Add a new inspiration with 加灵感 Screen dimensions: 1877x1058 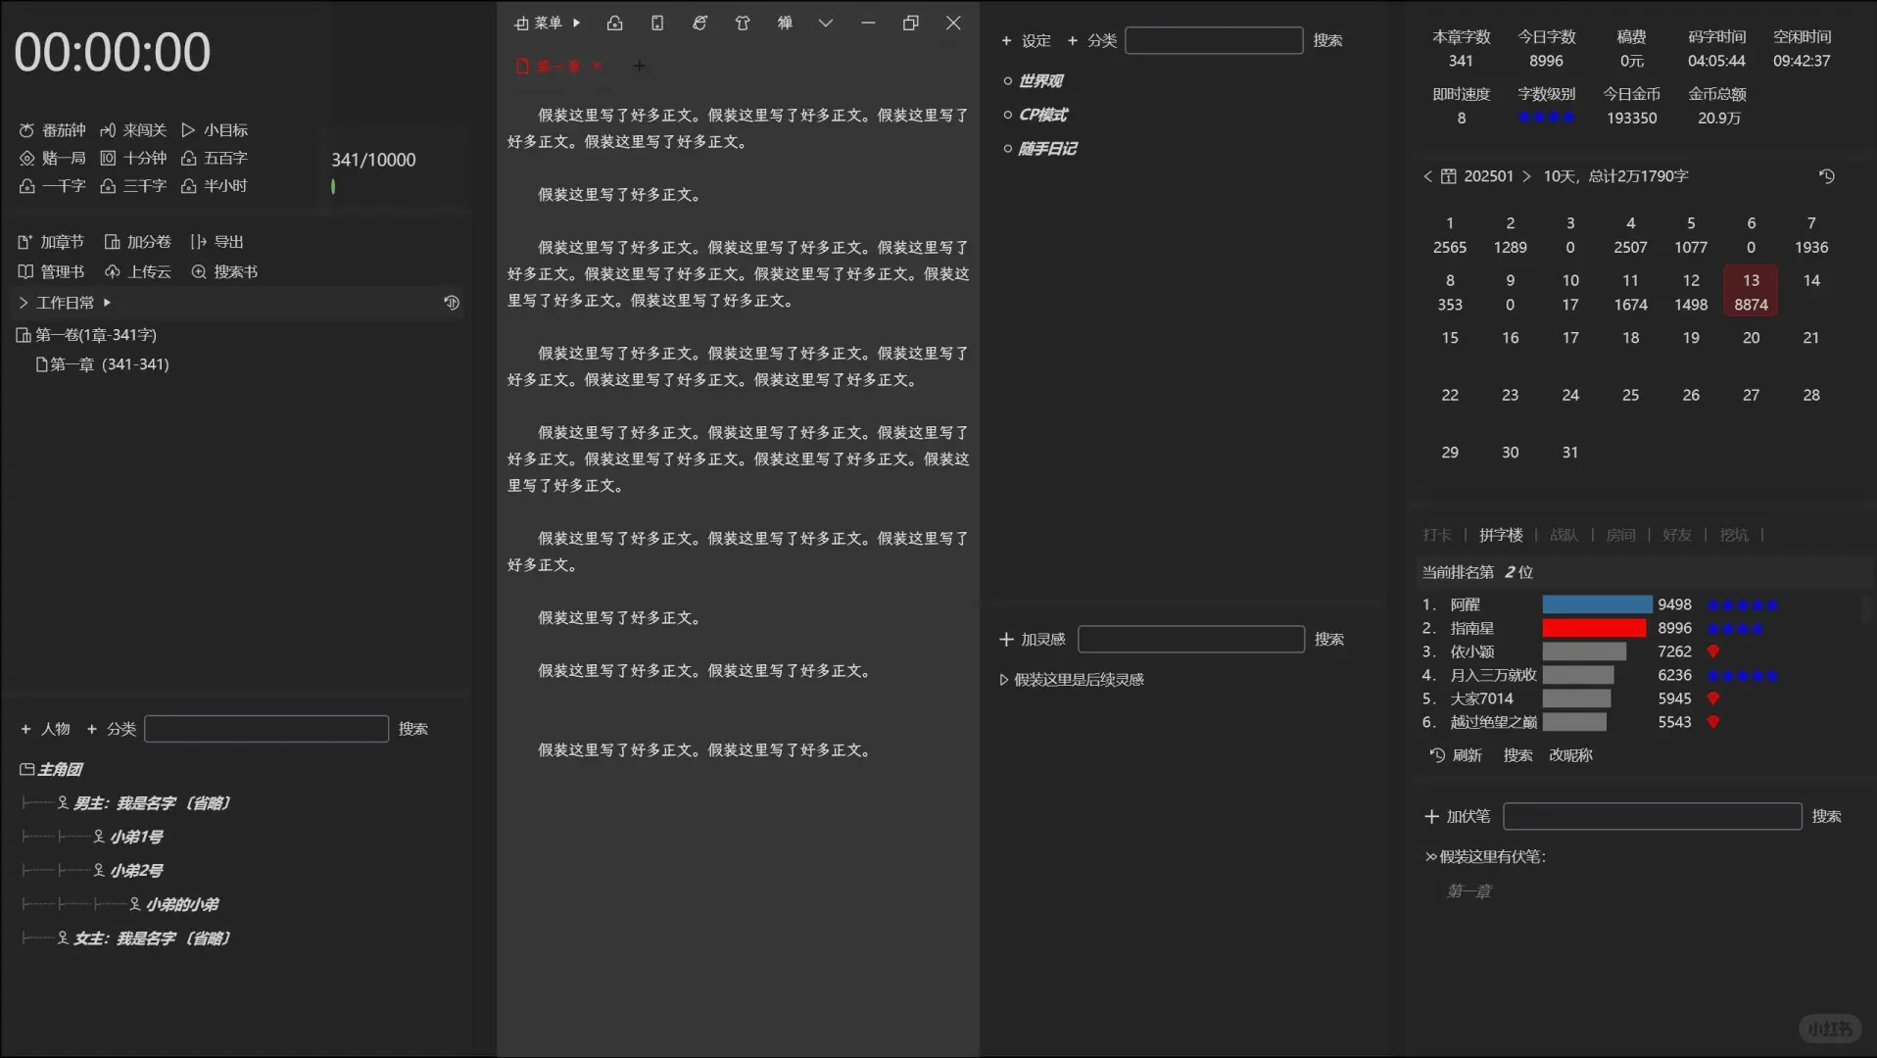pyautogui.click(x=1032, y=640)
